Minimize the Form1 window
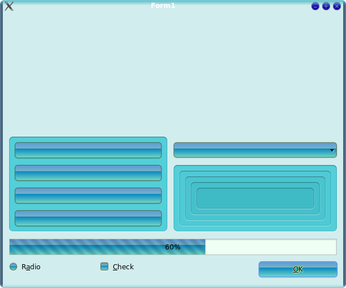The height and width of the screenshot is (288, 346). [x=315, y=6]
